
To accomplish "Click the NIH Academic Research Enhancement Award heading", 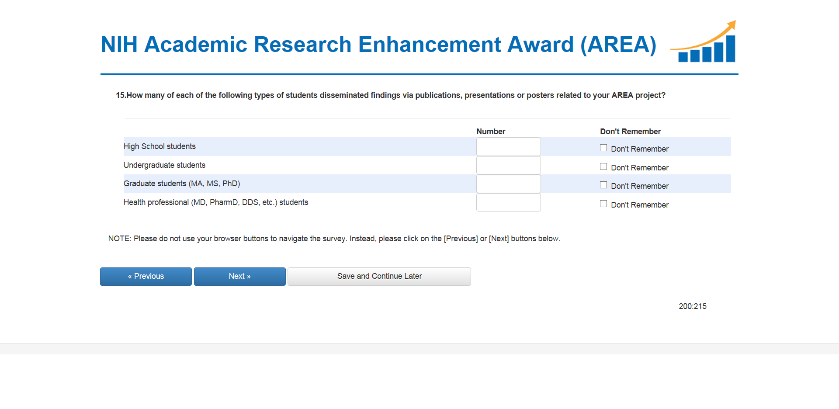I will click(378, 45).
